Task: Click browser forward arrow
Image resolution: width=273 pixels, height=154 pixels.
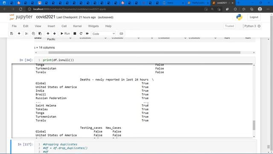Action: (13, 9)
